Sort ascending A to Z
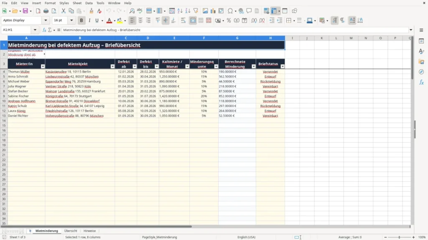This screenshot has width=428, height=240. click(x=180, y=11)
